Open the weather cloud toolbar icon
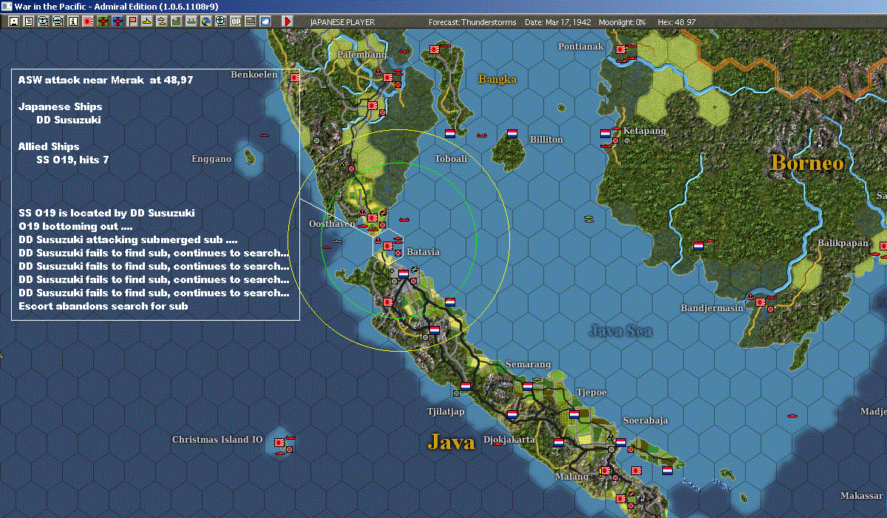Image resolution: width=887 pixels, height=518 pixels. [264, 21]
